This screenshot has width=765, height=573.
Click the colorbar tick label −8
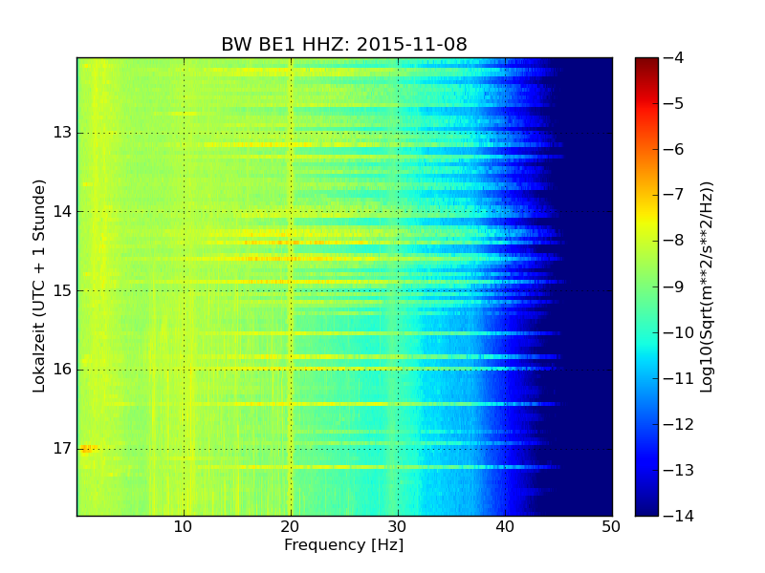674,241
